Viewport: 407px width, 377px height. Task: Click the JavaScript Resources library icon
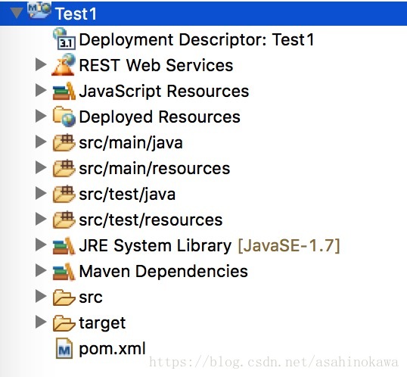64,91
